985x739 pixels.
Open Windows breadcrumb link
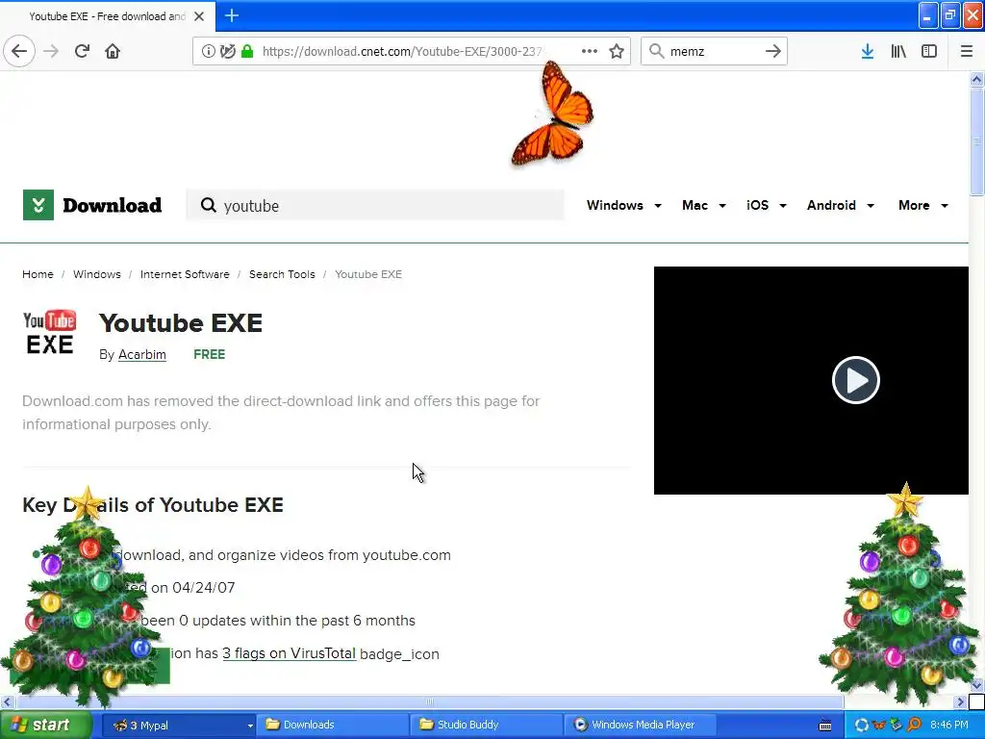click(x=97, y=274)
